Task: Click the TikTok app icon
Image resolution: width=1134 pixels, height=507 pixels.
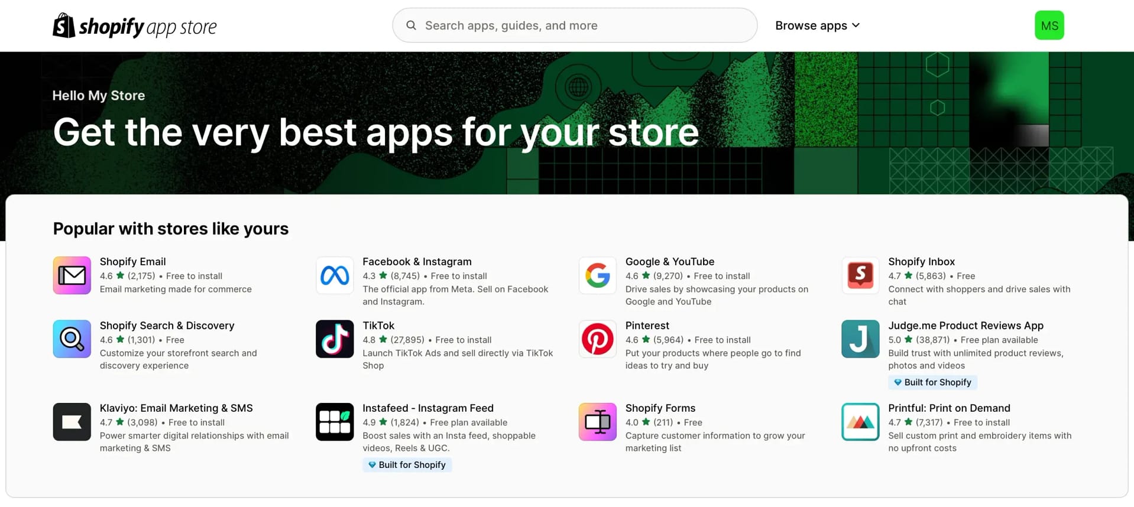Action: (335, 339)
